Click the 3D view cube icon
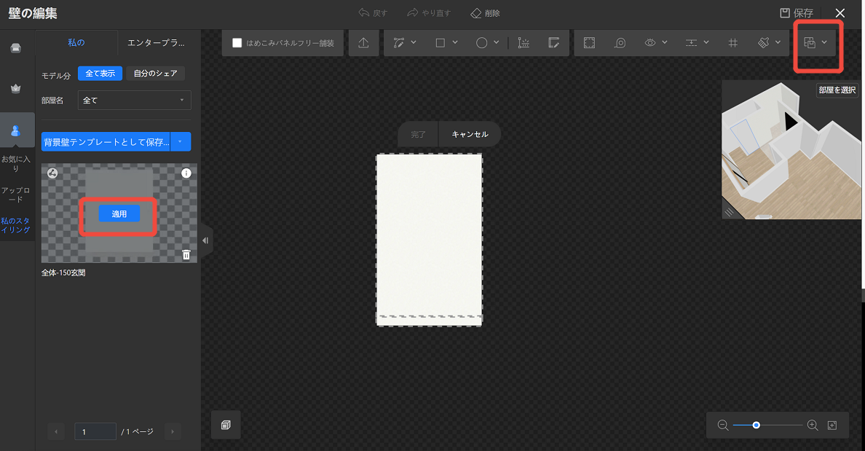The height and width of the screenshot is (451, 865). point(226,425)
